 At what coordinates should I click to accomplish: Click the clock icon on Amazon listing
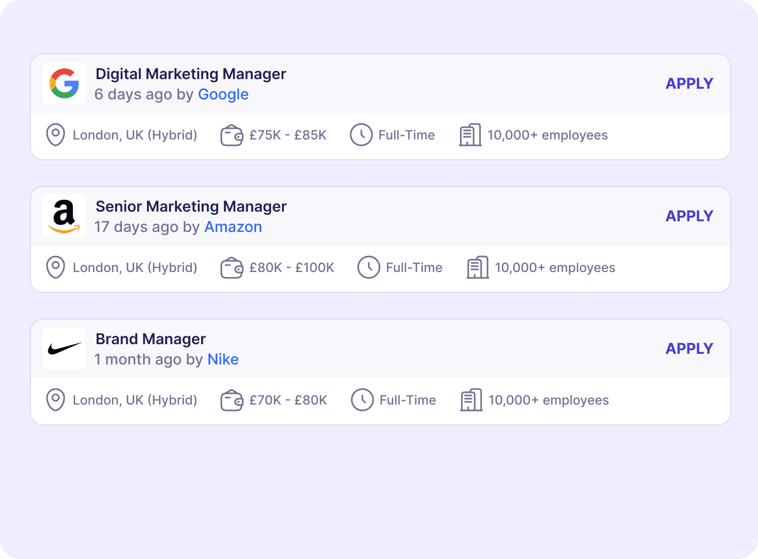pos(369,267)
